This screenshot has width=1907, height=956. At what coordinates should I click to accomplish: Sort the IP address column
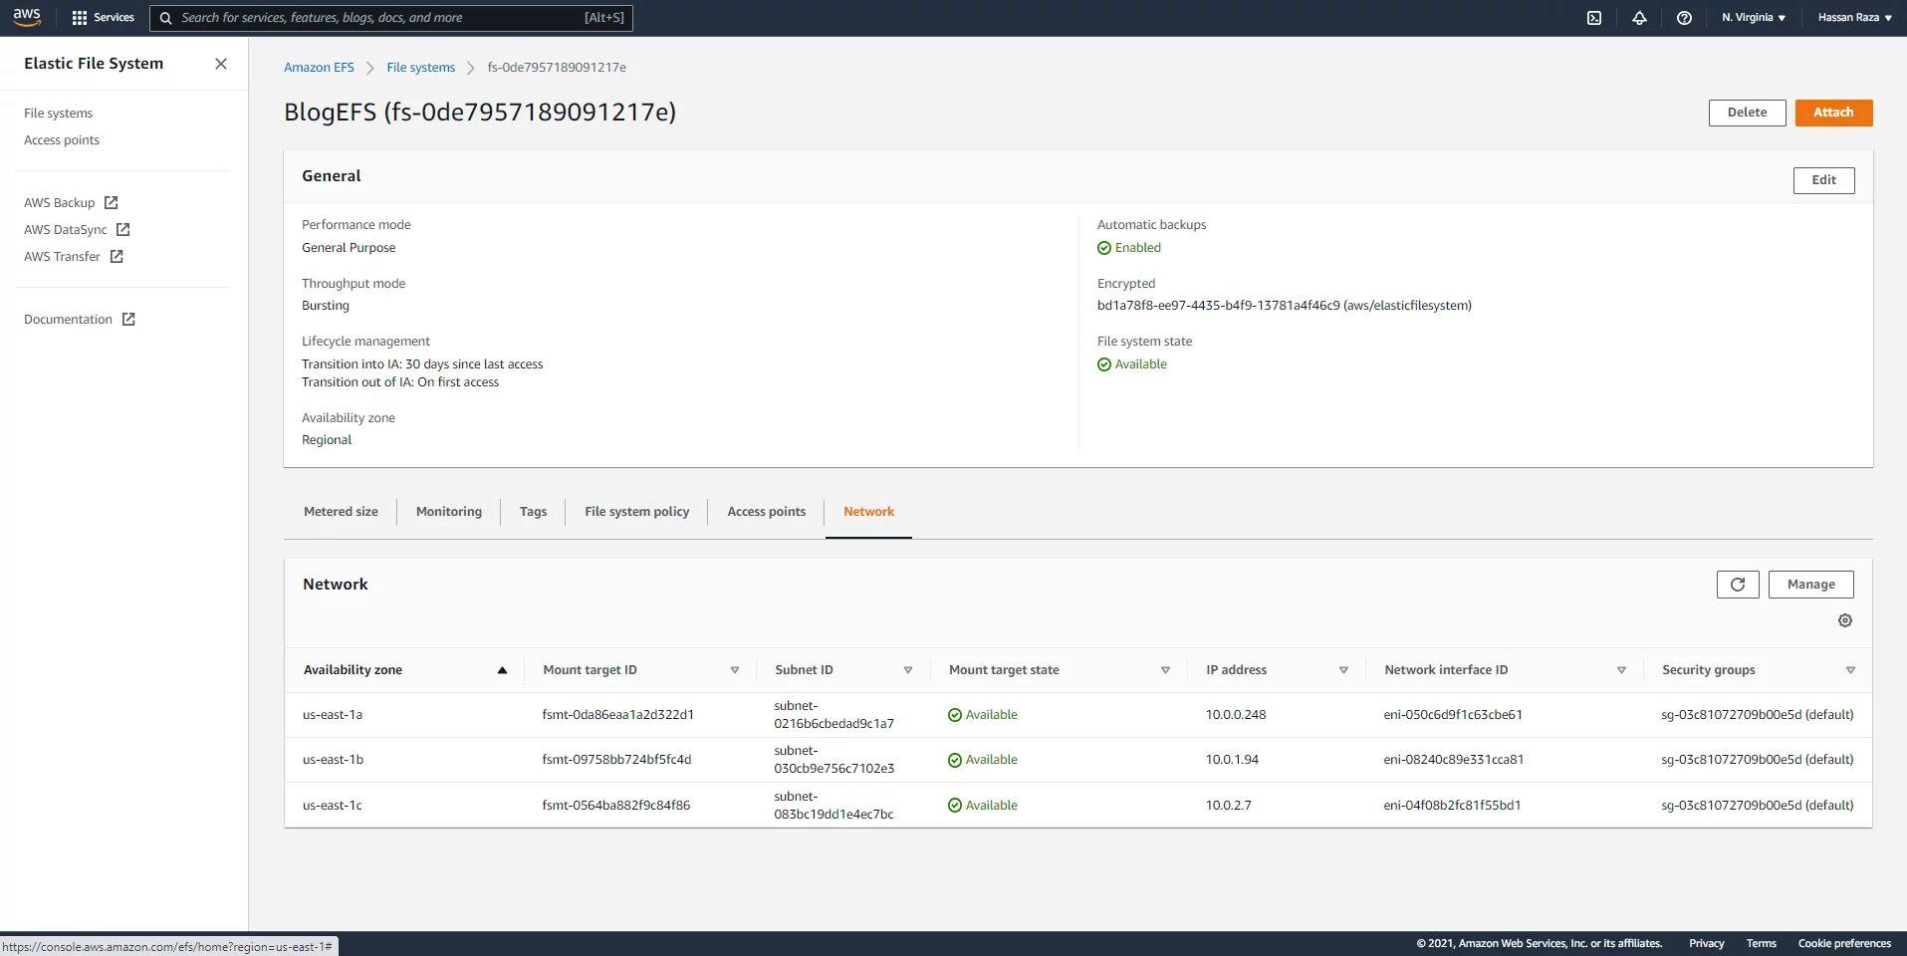(x=1343, y=670)
